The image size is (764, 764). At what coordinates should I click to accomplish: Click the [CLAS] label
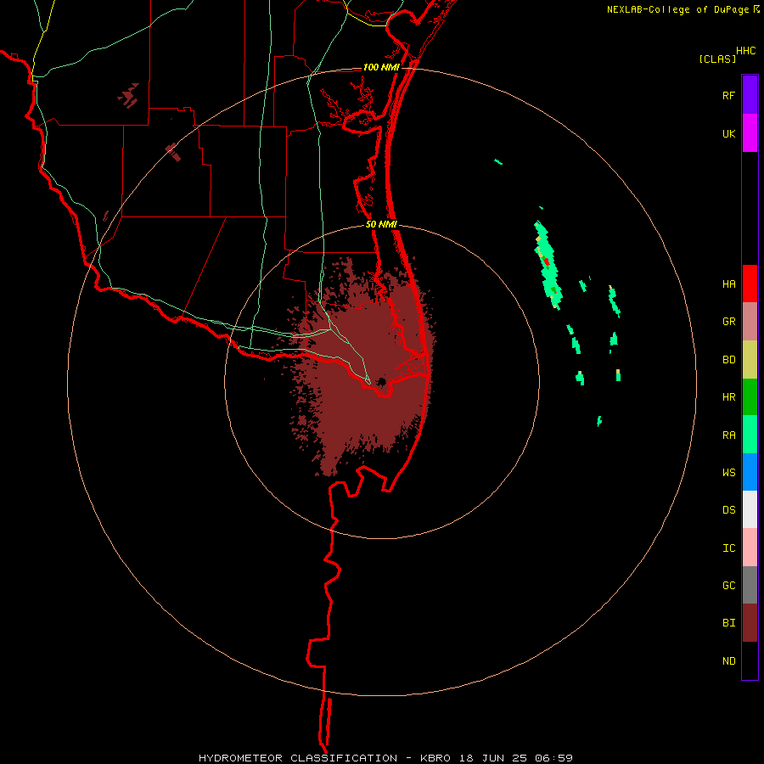coord(717,59)
